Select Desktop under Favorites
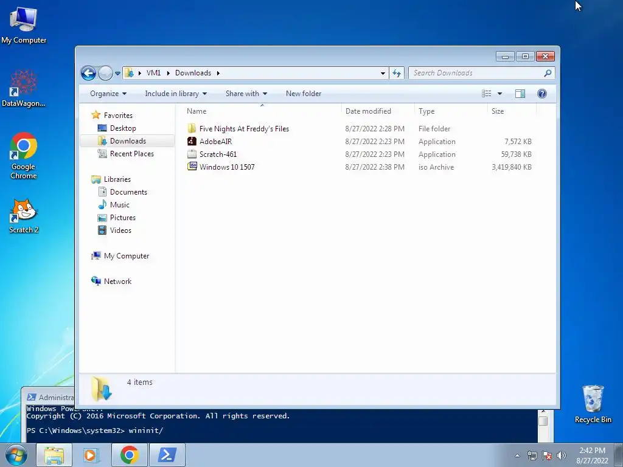This screenshot has width=623, height=467. 123,128
